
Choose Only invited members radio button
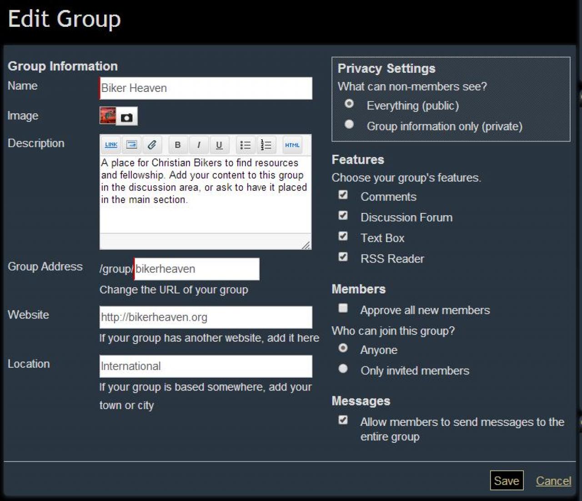[x=343, y=369]
